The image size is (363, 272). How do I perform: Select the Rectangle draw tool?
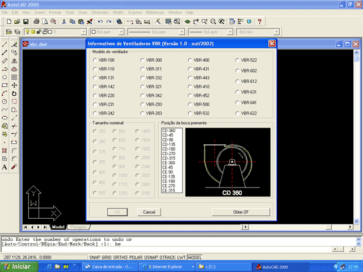[5, 85]
